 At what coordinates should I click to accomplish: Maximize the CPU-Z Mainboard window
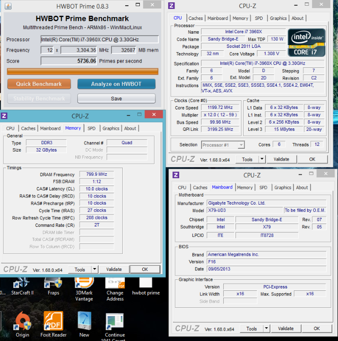[311, 173]
